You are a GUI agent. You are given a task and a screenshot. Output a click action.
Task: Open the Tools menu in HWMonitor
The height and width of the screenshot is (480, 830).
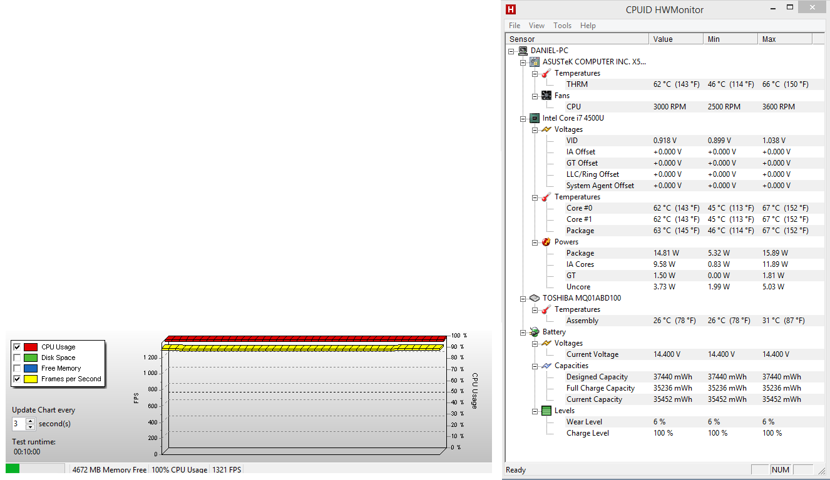(x=562, y=26)
